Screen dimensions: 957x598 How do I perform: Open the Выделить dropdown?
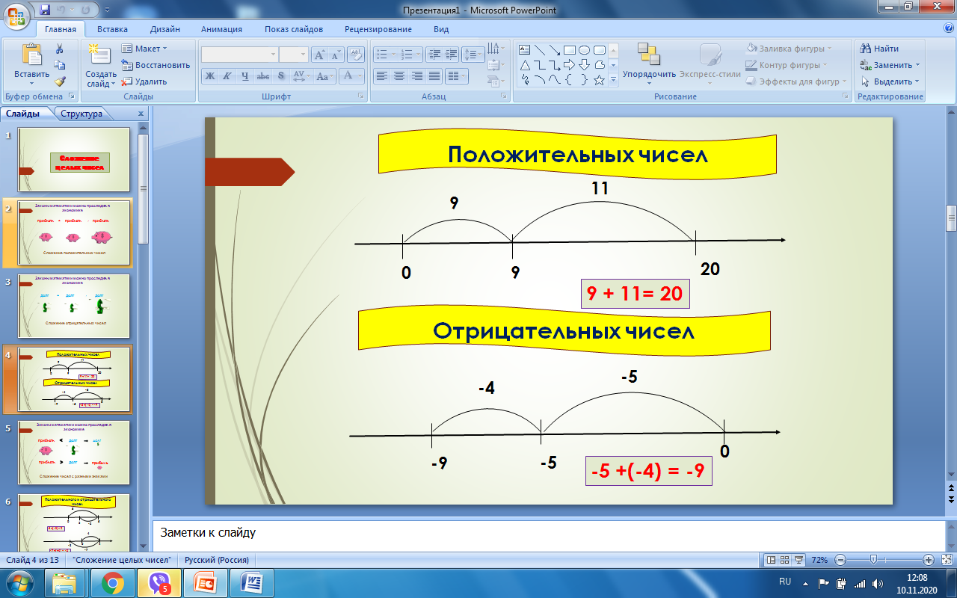[890, 81]
